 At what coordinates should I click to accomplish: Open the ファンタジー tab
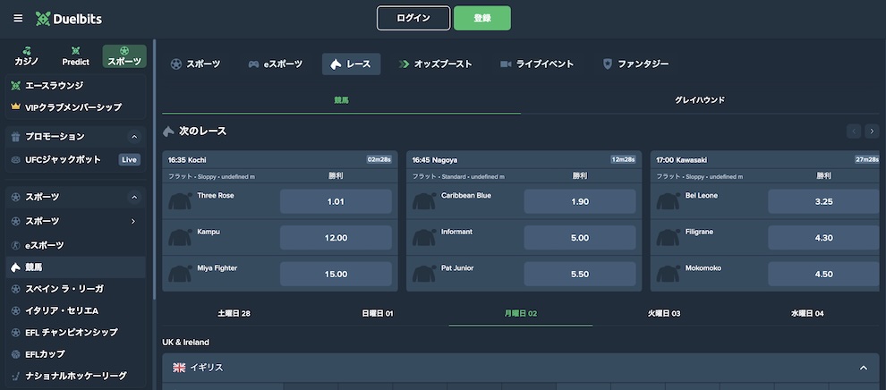tap(635, 64)
